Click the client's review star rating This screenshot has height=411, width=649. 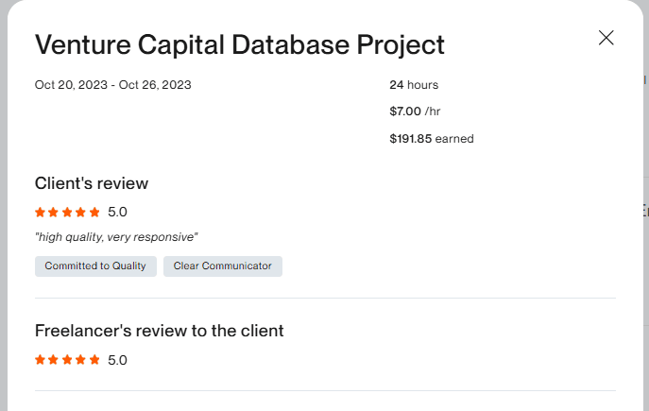[x=67, y=213]
